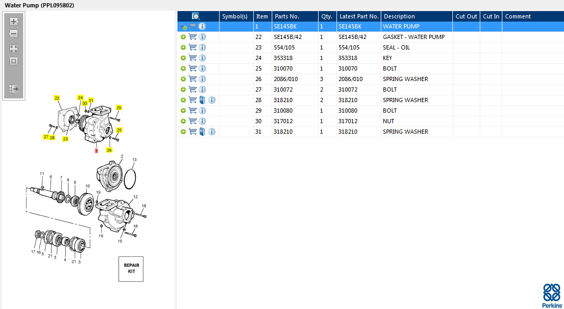This screenshot has width=564, height=309.
Task: Add GASKET - WATER PUMP to cart
Action: [193, 37]
